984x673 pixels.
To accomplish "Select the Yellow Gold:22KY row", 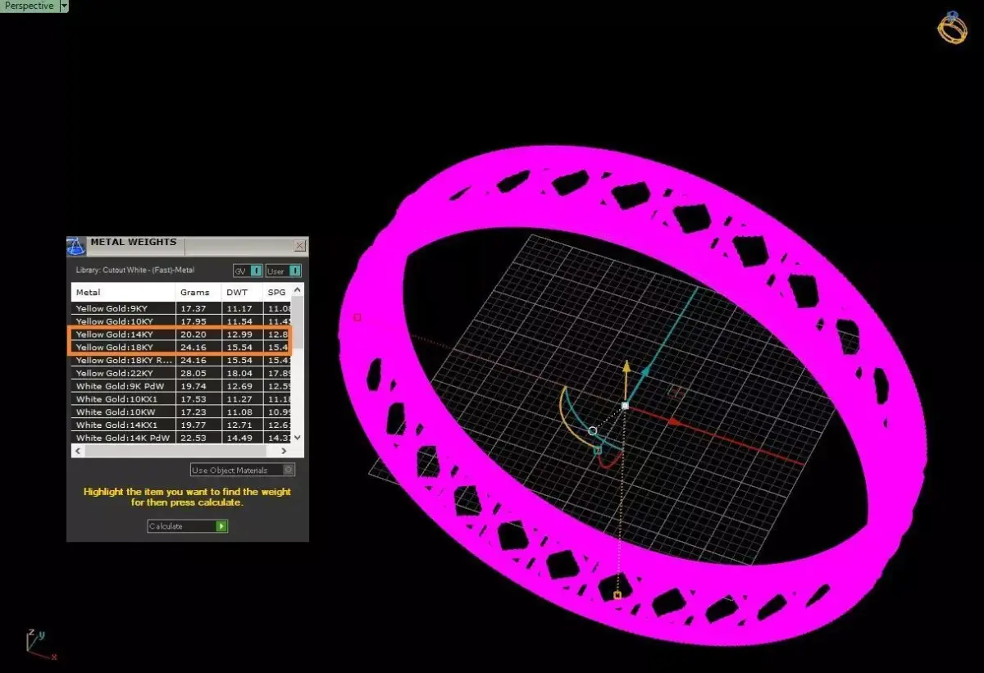I will (x=181, y=373).
